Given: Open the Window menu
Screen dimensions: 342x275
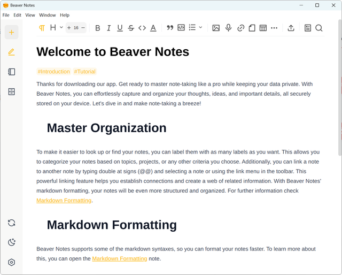Looking at the screenshot, I should pos(48,15).
